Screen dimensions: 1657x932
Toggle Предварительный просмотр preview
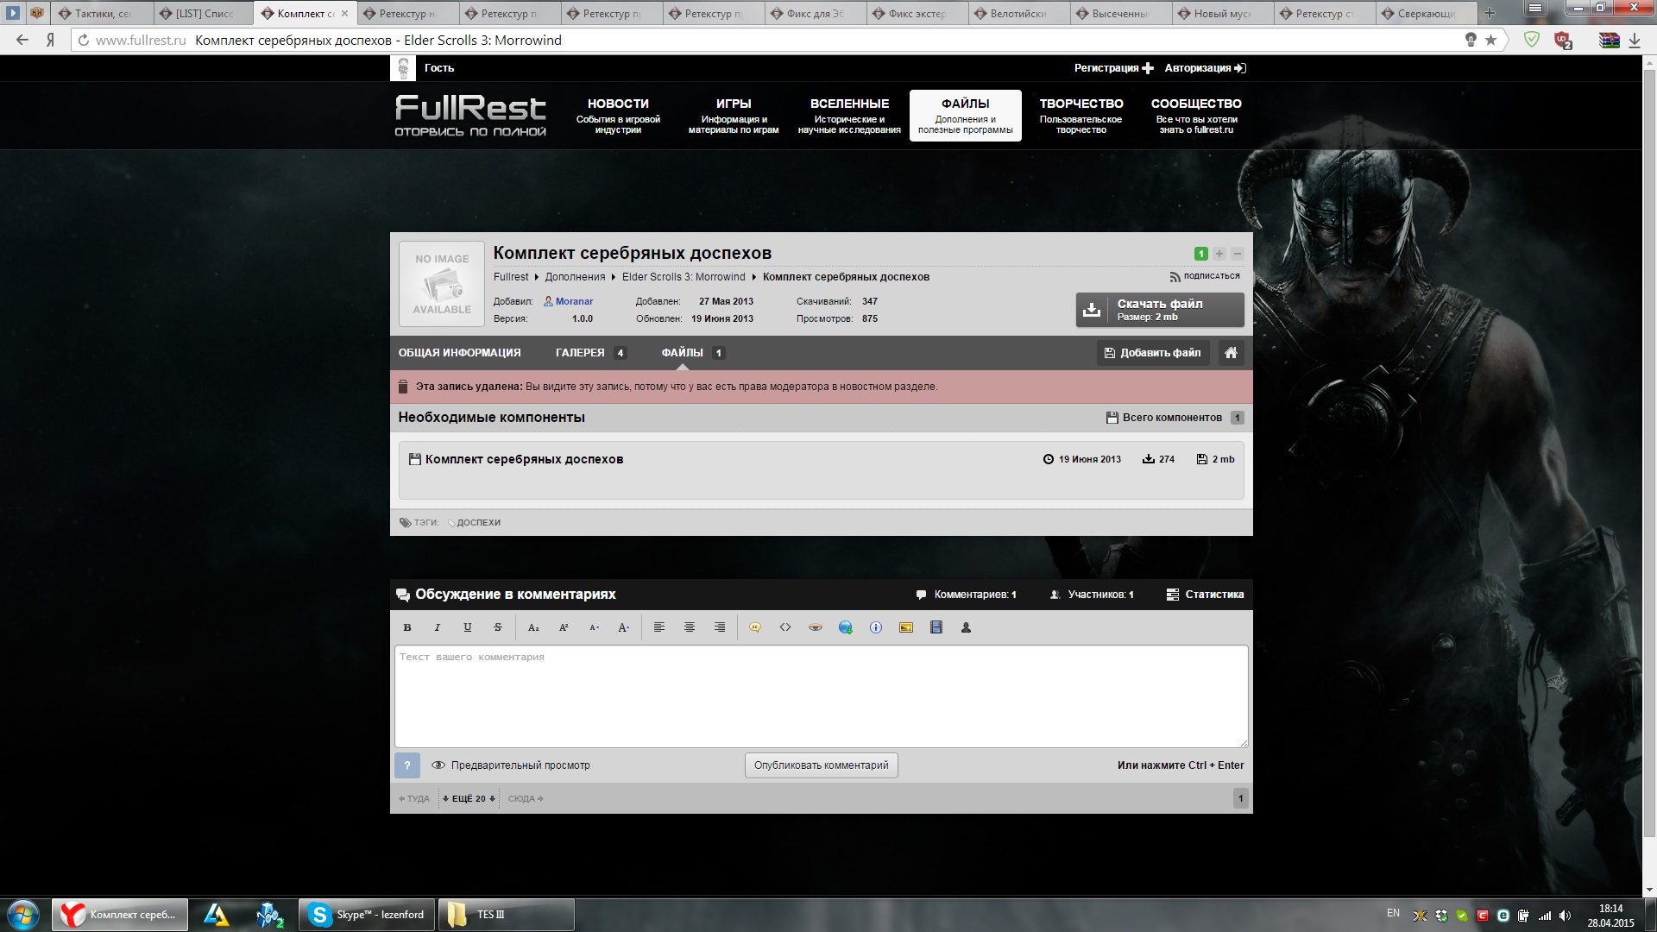tap(511, 765)
